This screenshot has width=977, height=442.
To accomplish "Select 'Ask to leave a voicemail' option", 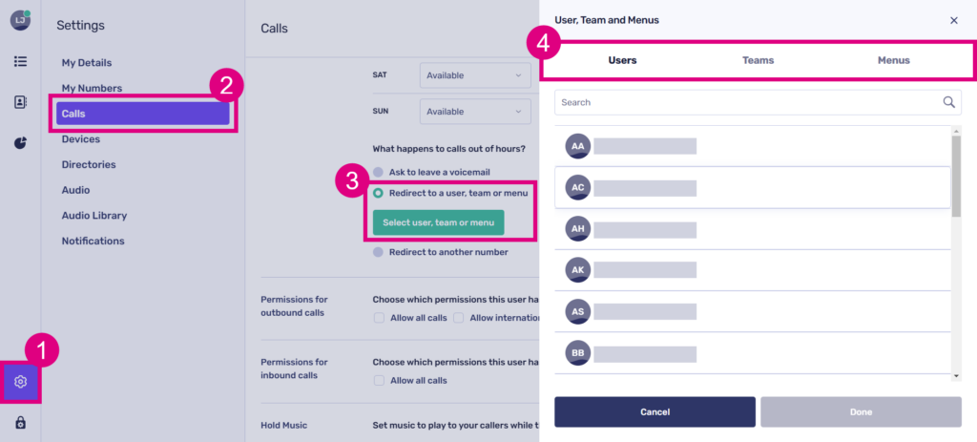I will coord(379,172).
